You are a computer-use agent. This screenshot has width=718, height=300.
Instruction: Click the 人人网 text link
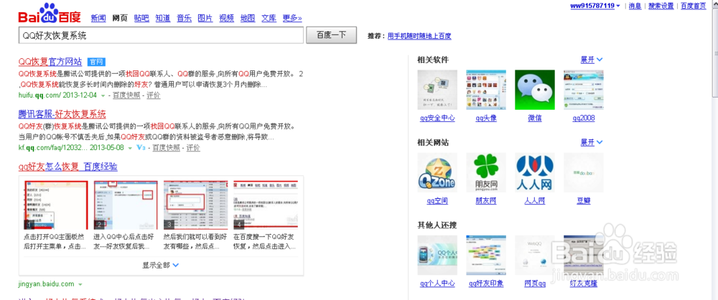click(x=535, y=201)
